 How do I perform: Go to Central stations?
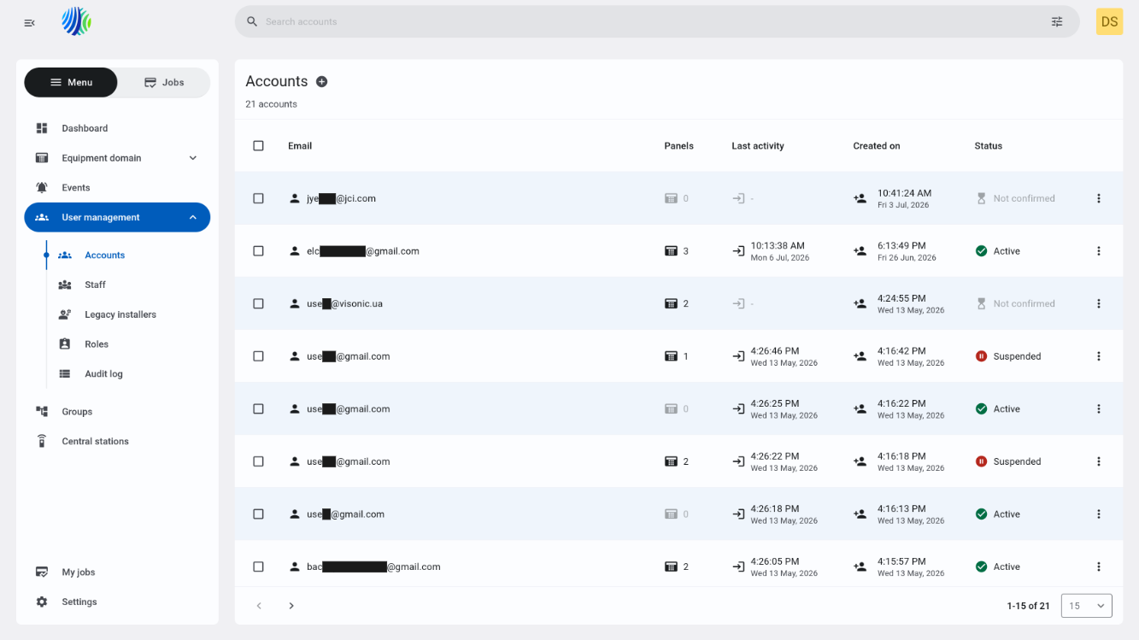pyautogui.click(x=95, y=442)
